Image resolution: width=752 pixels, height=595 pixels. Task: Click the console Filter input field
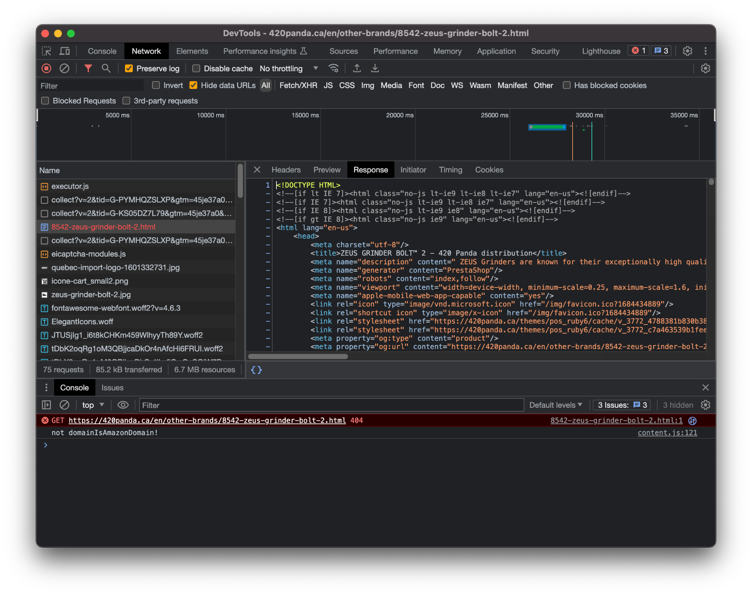pyautogui.click(x=331, y=405)
